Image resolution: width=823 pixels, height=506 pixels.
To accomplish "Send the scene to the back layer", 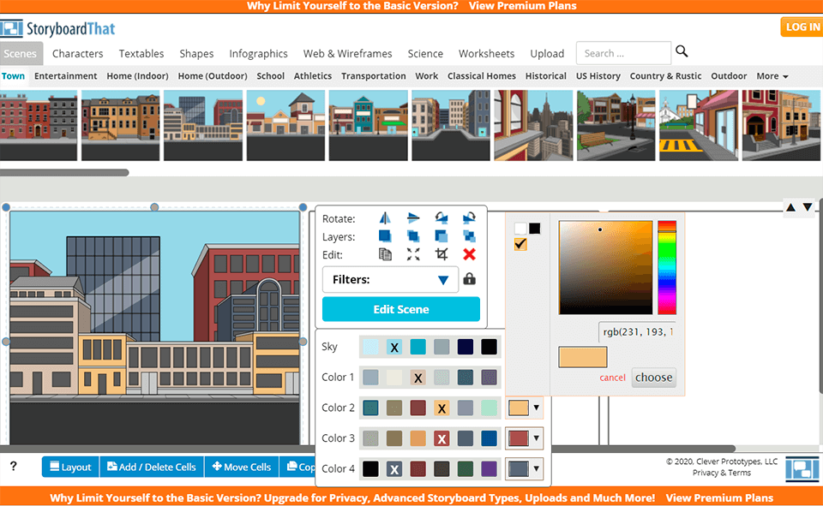I will click(x=469, y=236).
